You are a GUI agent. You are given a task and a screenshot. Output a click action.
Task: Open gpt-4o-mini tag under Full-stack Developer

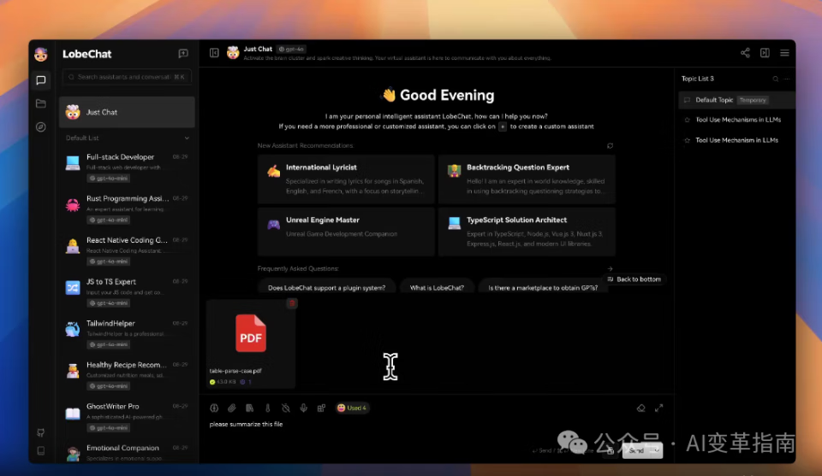point(109,179)
